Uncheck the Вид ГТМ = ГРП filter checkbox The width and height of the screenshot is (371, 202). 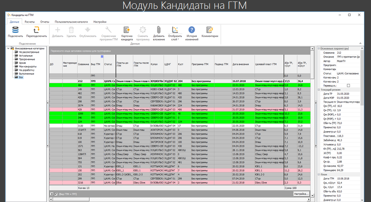click(x=56, y=194)
